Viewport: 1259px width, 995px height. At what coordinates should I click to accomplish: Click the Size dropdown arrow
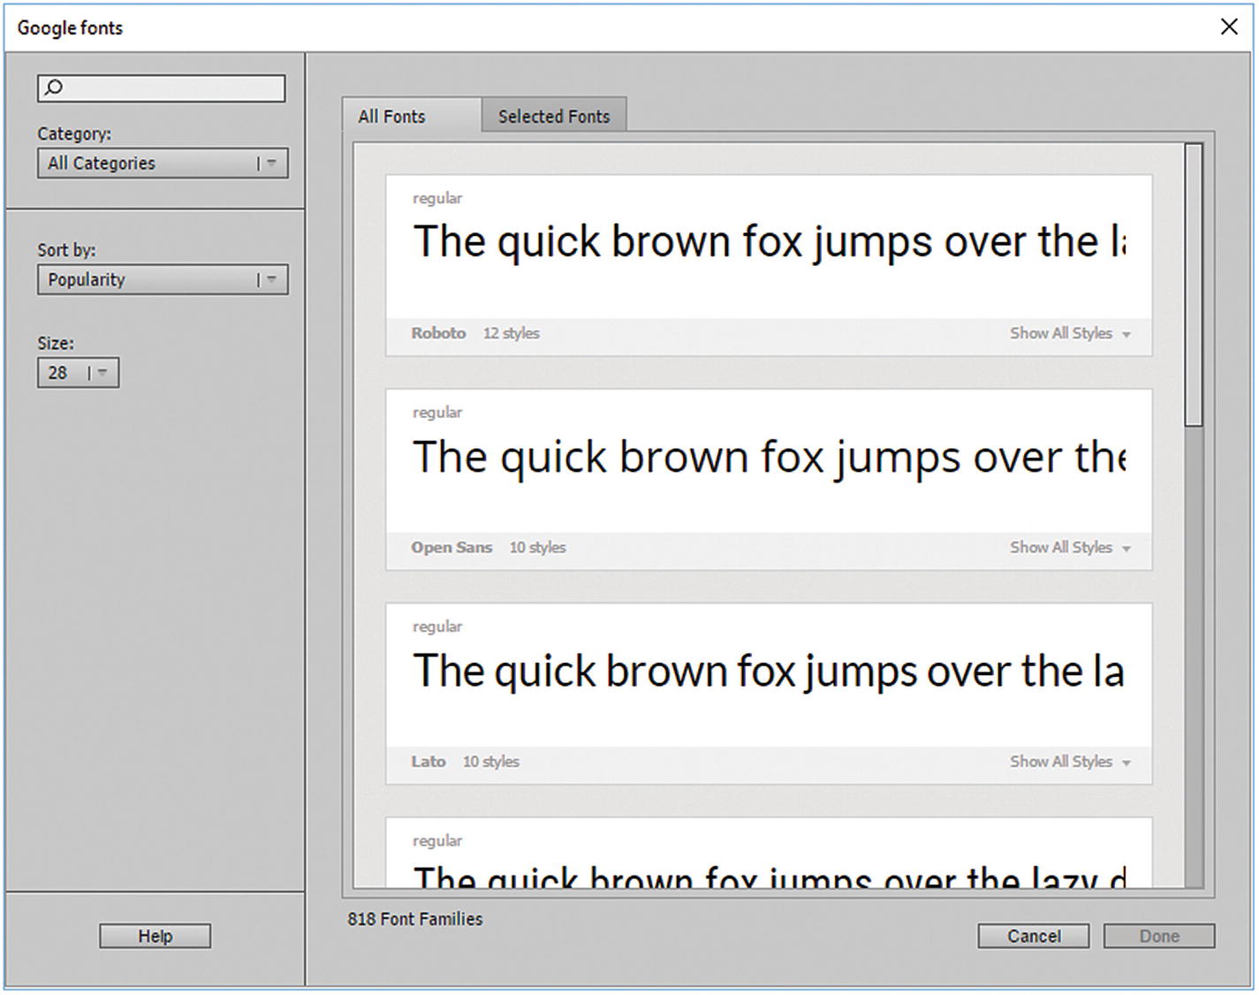[103, 372]
